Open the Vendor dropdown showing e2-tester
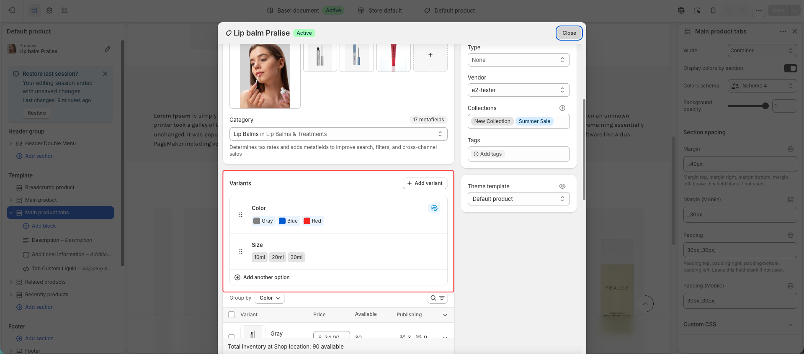This screenshot has width=804, height=354. (518, 90)
